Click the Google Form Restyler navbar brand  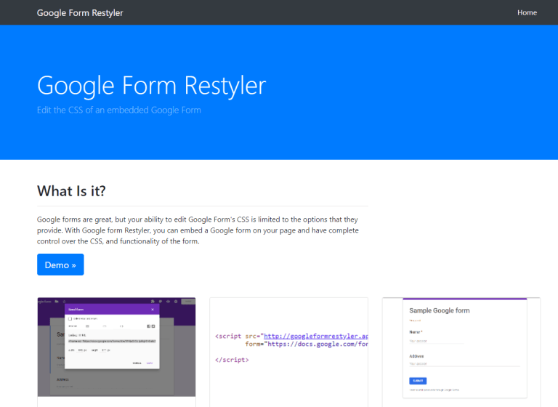(x=80, y=13)
